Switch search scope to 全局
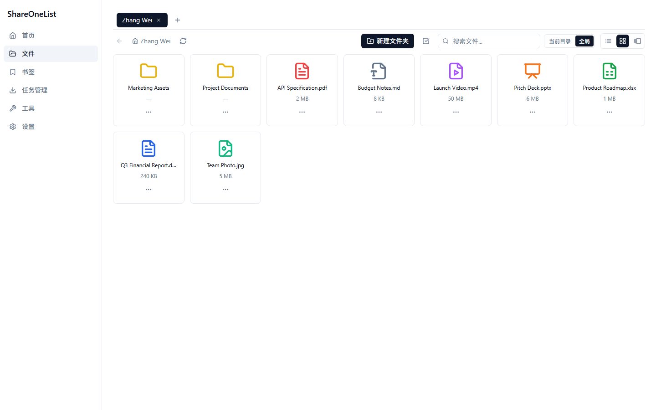Viewport: 656px width, 410px height. coord(584,41)
